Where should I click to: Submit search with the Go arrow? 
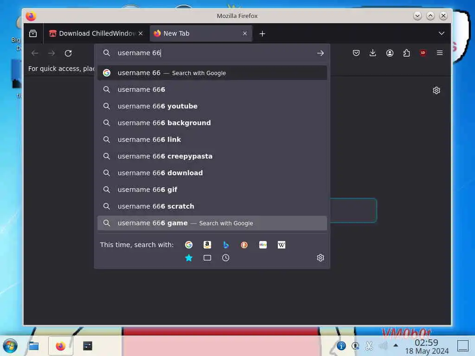pyautogui.click(x=320, y=53)
